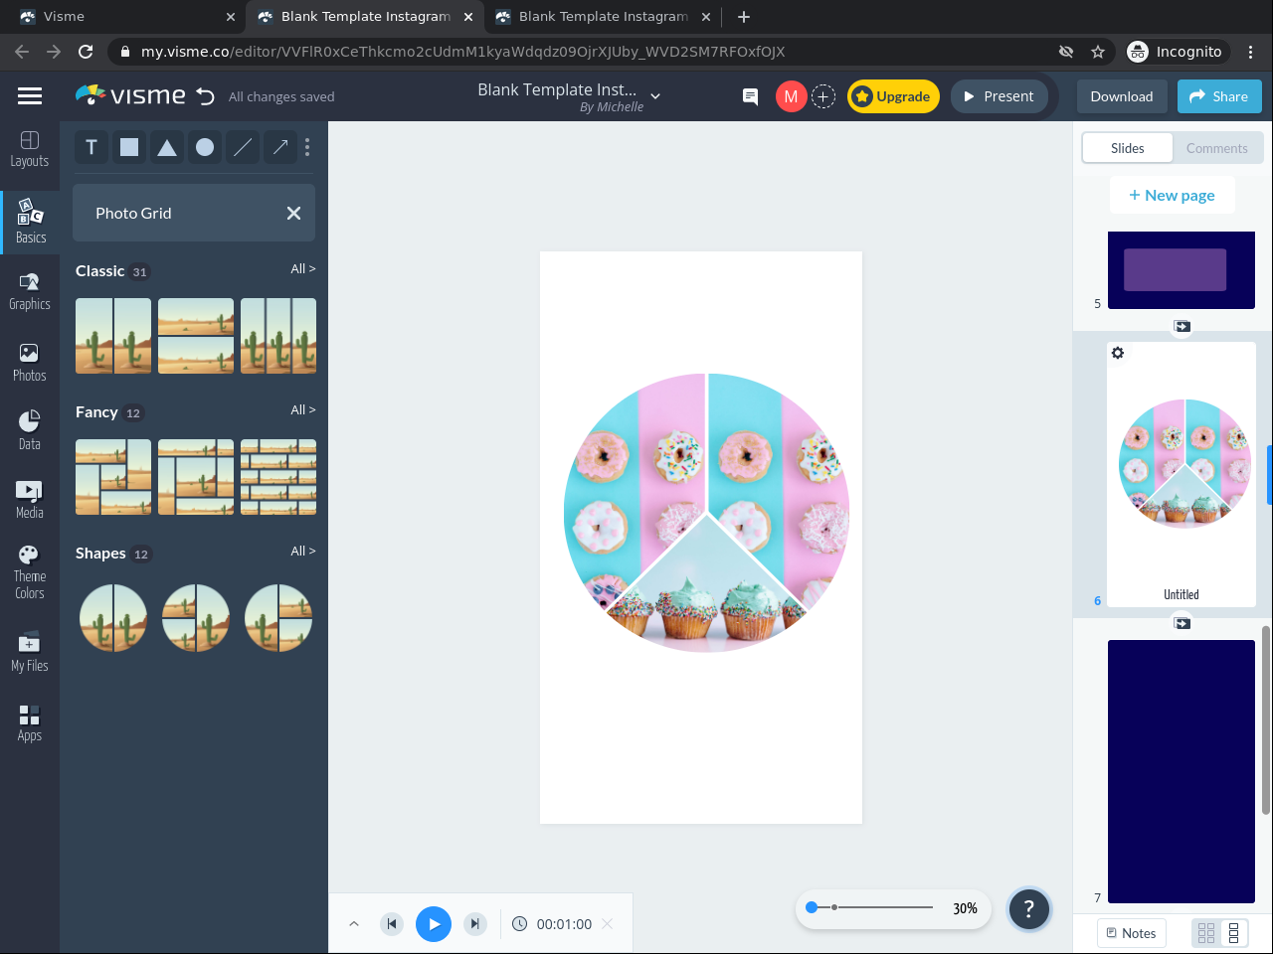Show all Shapes photo grids

point(303,552)
